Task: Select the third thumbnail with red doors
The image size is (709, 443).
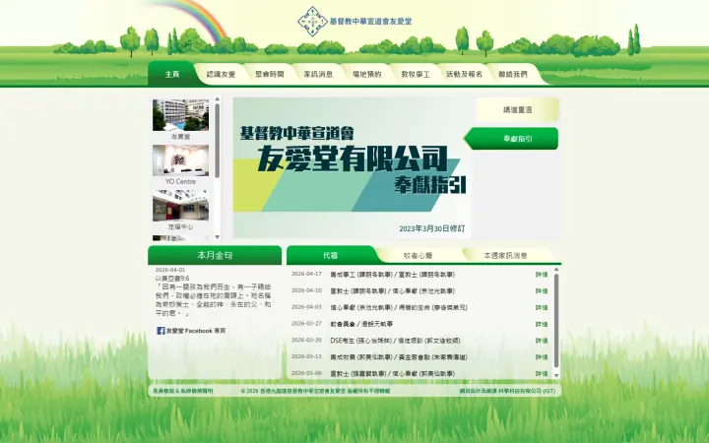Action: pos(180,206)
